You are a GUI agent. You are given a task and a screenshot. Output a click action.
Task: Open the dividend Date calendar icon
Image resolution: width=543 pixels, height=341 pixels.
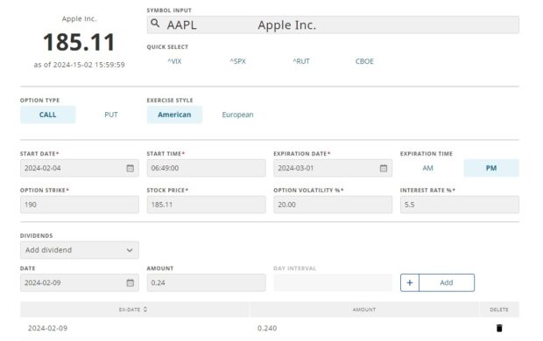click(130, 282)
